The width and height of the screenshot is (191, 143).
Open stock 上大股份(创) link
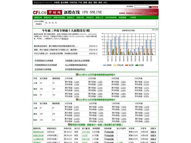pyautogui.click(x=38, y=139)
